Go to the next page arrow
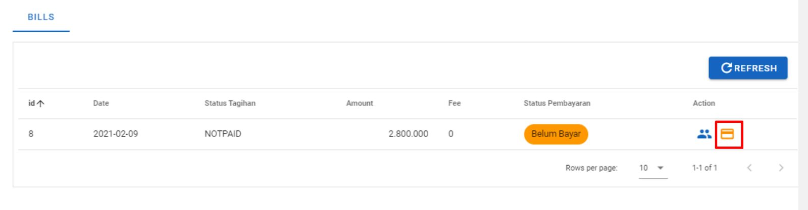Image resolution: width=808 pixels, height=210 pixels. coord(781,168)
